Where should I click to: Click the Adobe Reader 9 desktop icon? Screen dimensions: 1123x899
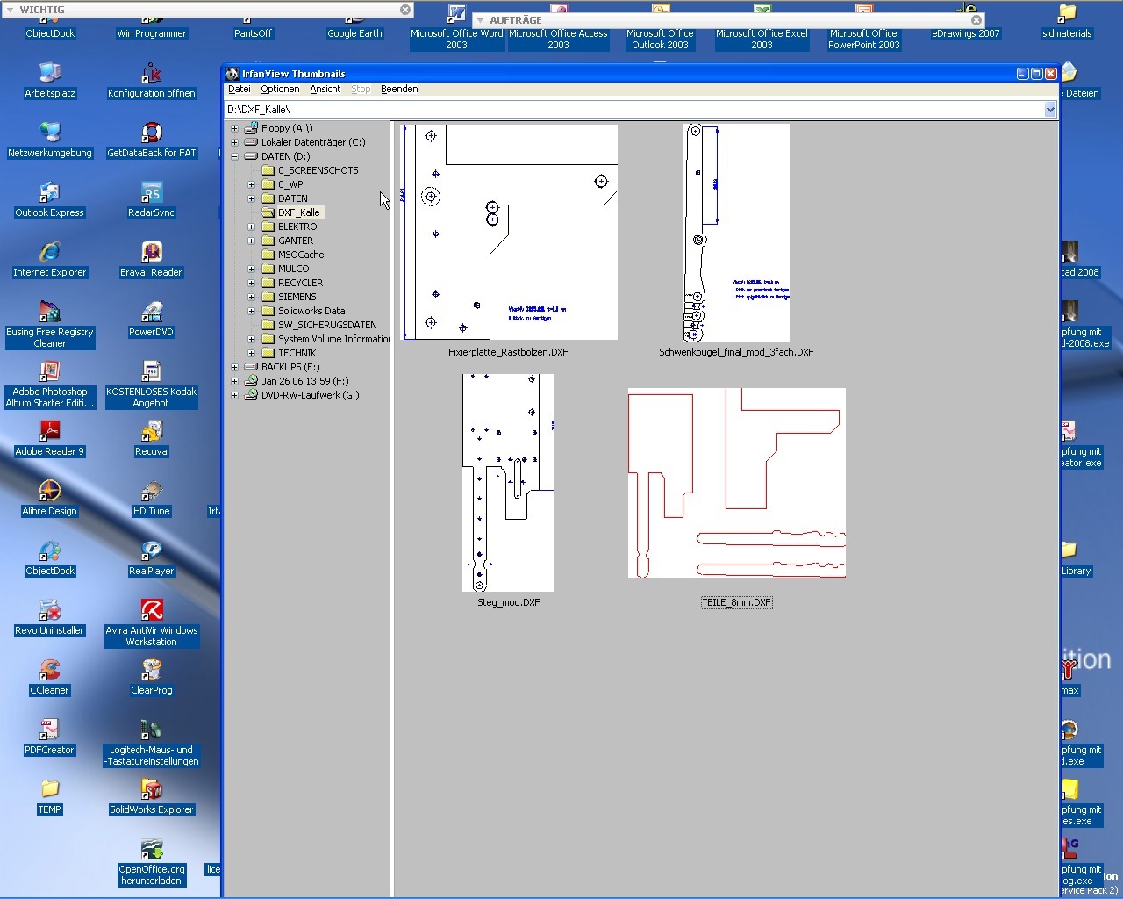[x=50, y=432]
